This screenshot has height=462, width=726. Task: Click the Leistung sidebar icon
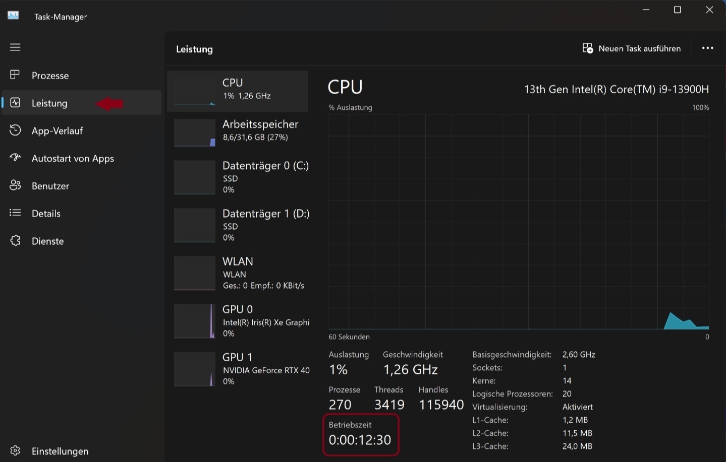[15, 103]
